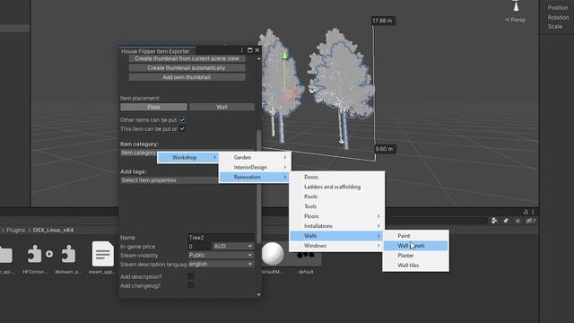Choose Paint from Walls submenu
This screenshot has width=574, height=323.
[x=415, y=236]
